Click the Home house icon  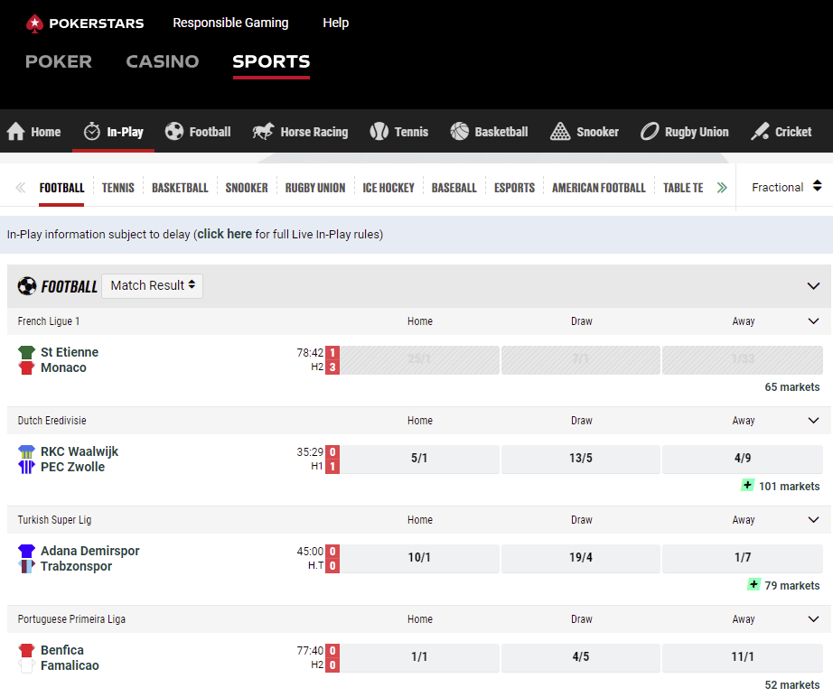(x=16, y=131)
